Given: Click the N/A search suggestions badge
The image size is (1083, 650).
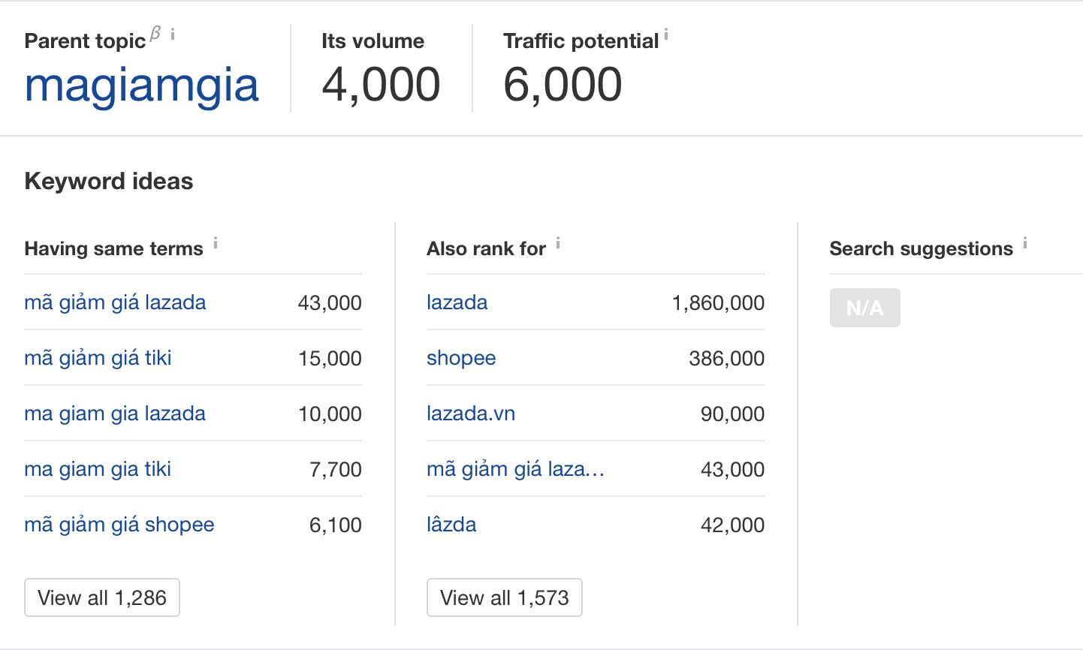Looking at the screenshot, I should pos(864,308).
